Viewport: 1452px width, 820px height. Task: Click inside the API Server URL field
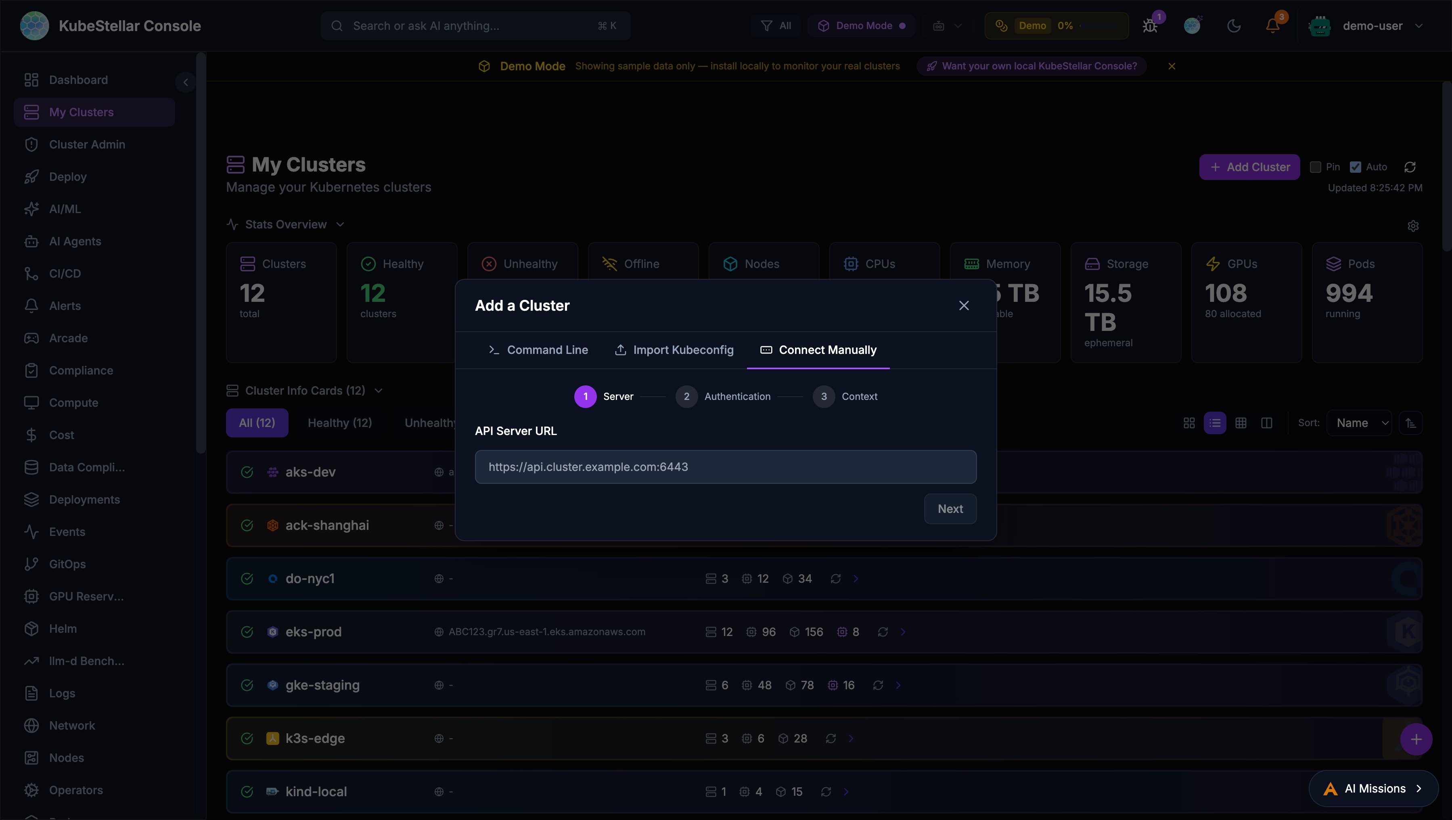pos(725,466)
